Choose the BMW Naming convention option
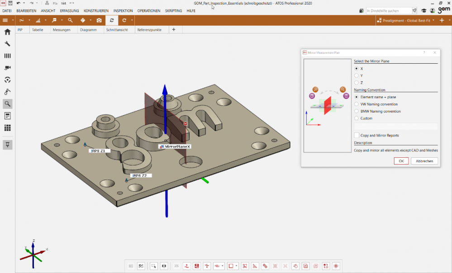Viewport: 452px width, 273px height. [357, 111]
